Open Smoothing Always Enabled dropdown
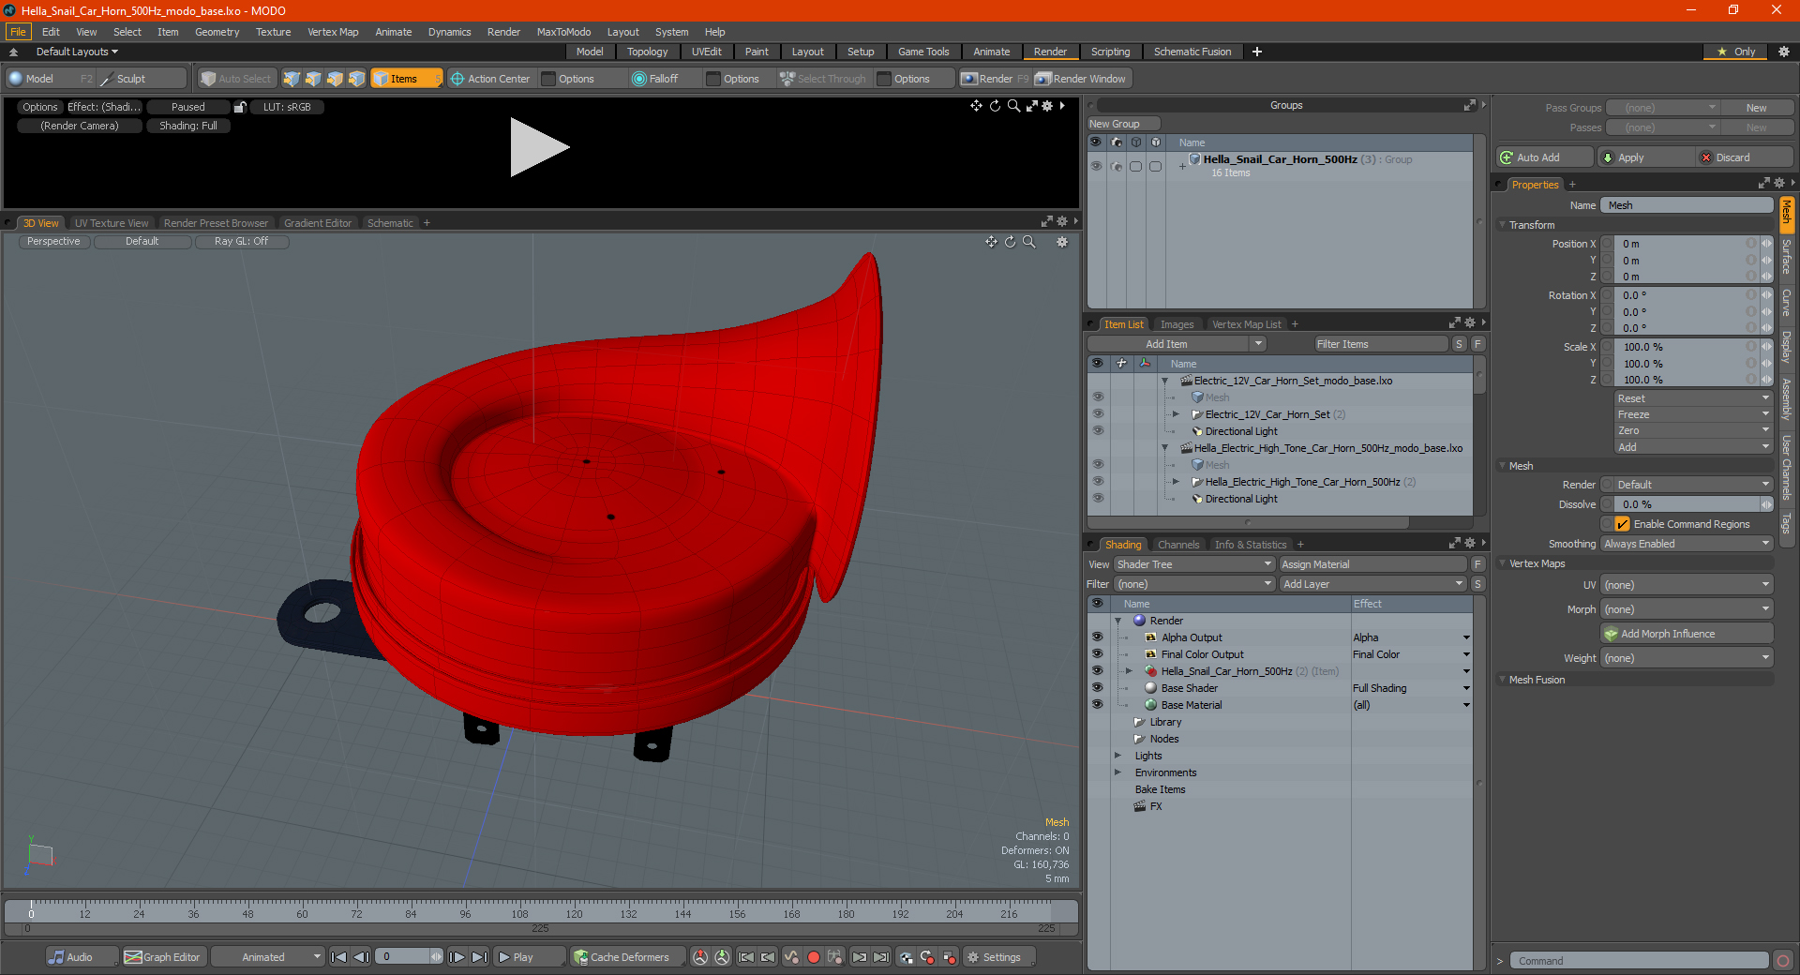 (x=1687, y=544)
